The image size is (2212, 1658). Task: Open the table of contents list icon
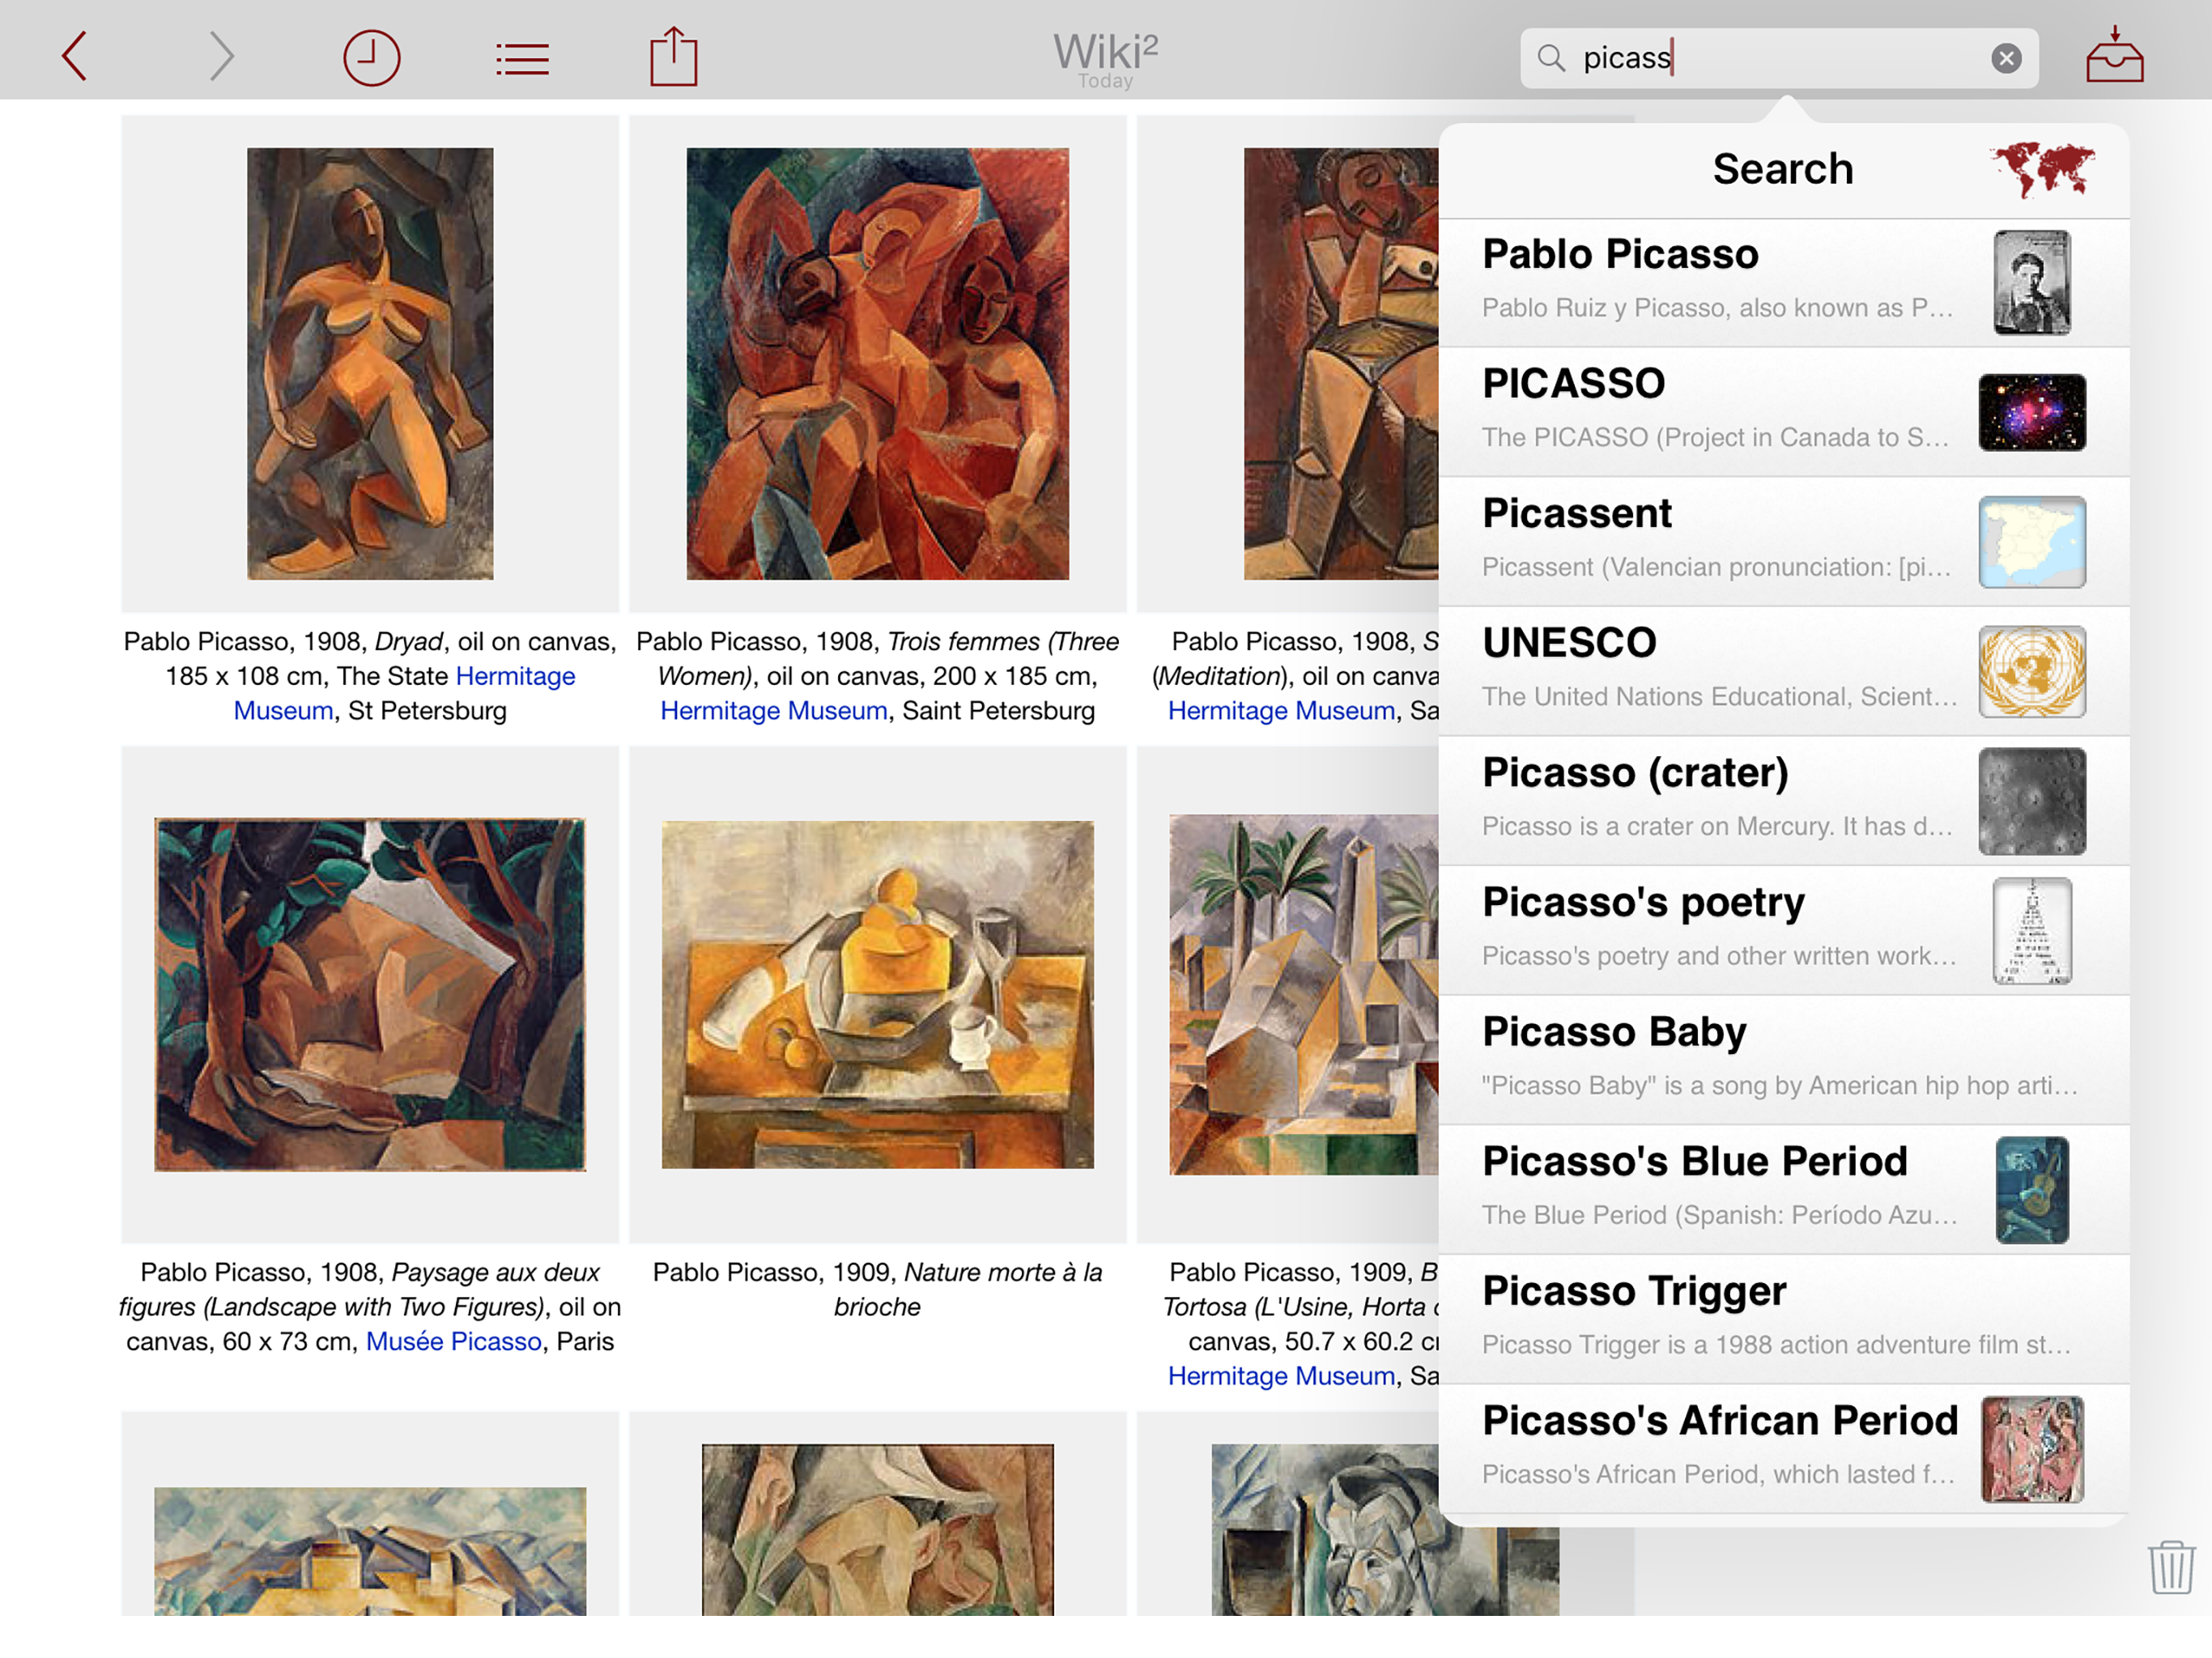point(522,59)
